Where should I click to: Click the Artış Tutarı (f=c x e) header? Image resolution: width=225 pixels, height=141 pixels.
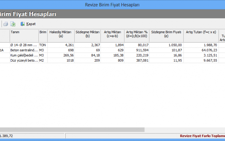201,32
